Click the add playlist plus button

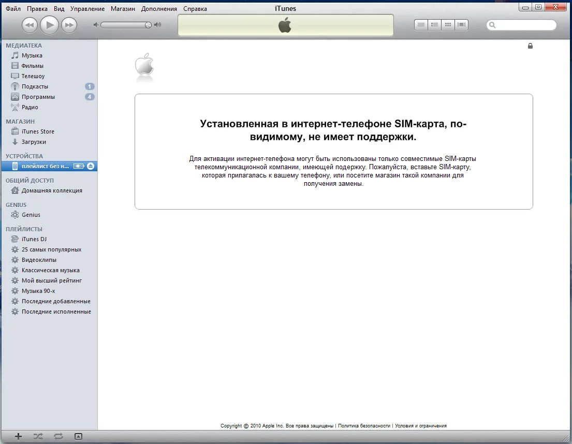coord(18,436)
